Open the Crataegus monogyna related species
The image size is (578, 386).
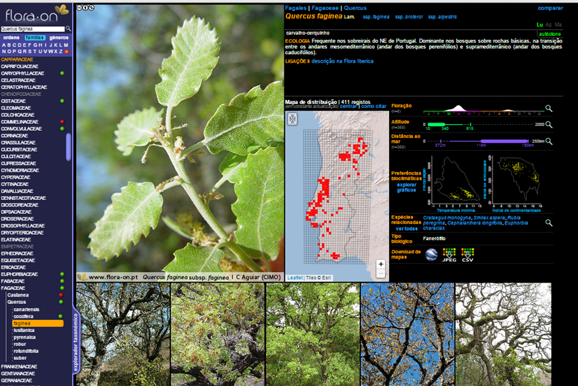447,218
